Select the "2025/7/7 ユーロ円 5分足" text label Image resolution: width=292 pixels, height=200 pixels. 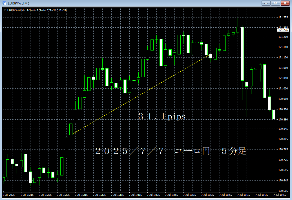pyautogui.click(x=171, y=151)
